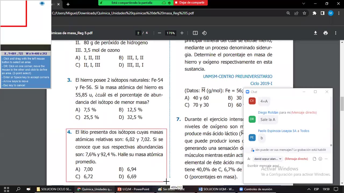Select answer B) 6,94 in question 4

tap(128, 169)
